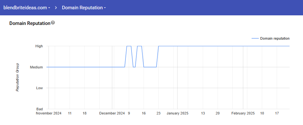The height and width of the screenshot is (125, 303).
Task: Click the Reputation Group axis title
Action: click(x=17, y=77)
